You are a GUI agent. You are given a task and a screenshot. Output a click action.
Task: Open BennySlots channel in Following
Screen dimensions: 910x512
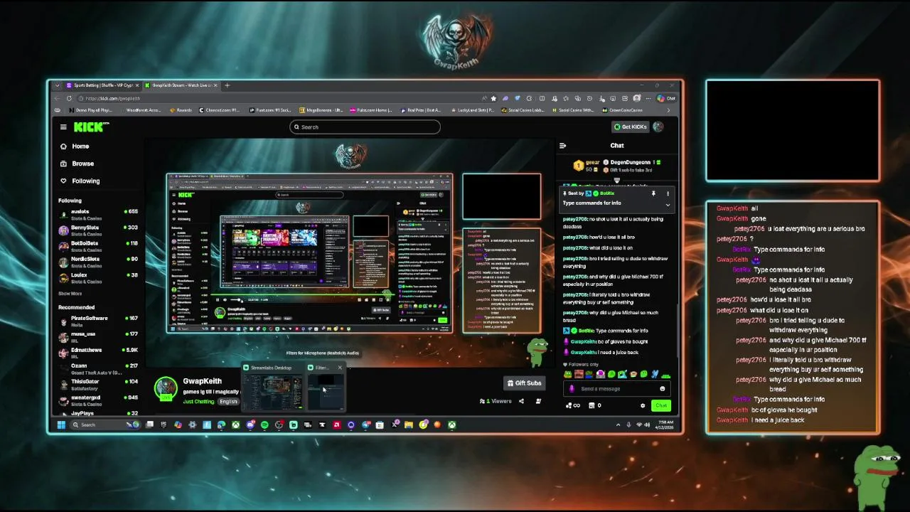click(98, 230)
